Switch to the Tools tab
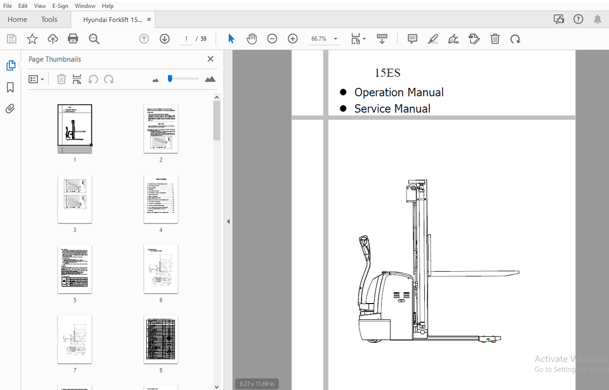Viewport: 609px width, 390px height. pyautogui.click(x=49, y=20)
